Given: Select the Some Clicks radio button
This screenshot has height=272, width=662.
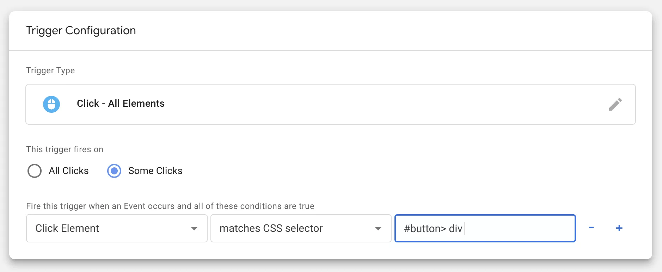Looking at the screenshot, I should [114, 171].
